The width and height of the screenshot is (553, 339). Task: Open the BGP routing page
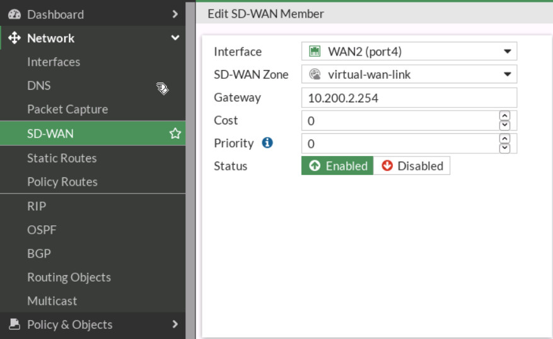point(39,253)
